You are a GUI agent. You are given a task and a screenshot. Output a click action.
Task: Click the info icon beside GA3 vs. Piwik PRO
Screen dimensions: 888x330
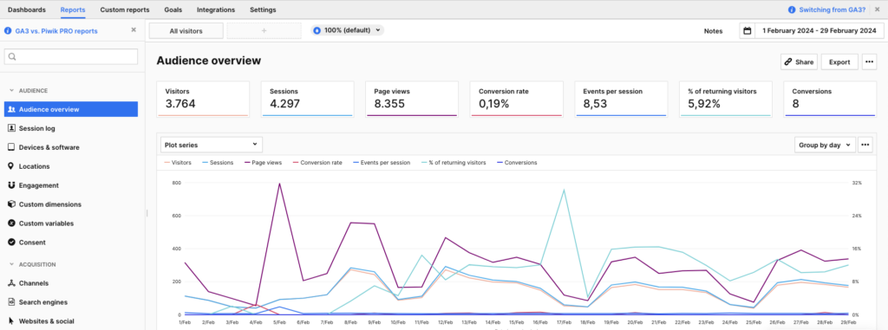(7, 30)
